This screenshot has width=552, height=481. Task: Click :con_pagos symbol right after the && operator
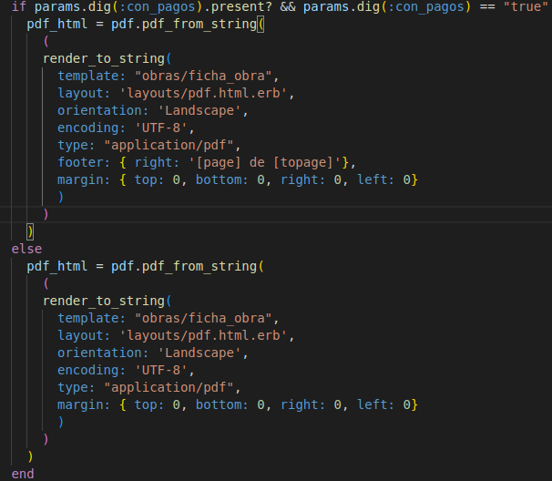[426, 6]
